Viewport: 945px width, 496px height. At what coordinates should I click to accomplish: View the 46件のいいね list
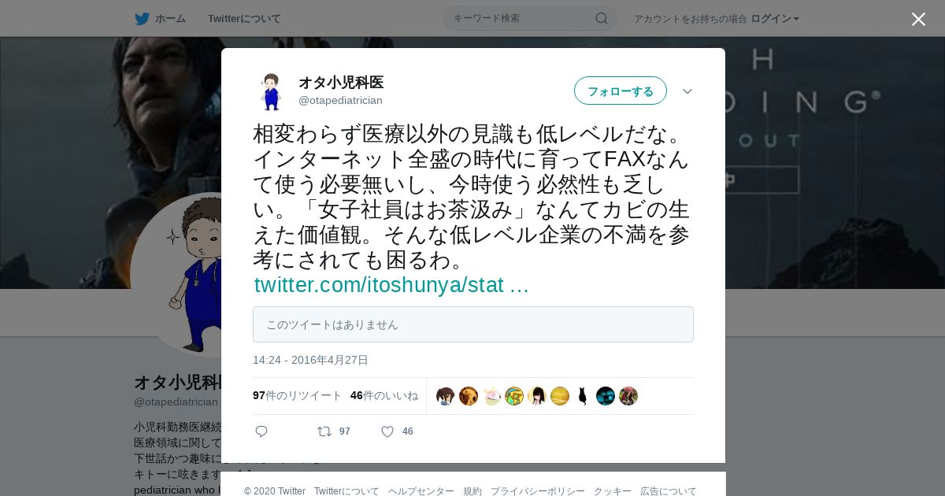click(384, 395)
